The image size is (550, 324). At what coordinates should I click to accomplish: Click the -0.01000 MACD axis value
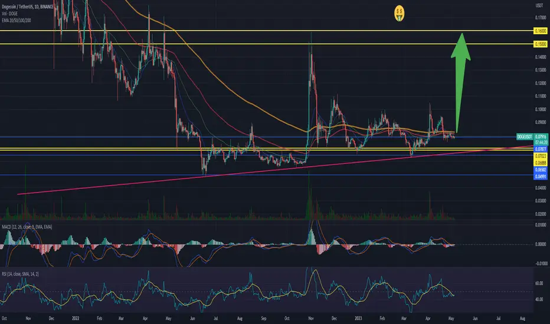540,263
